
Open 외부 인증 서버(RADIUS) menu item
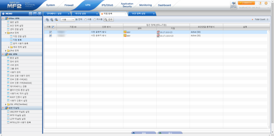click(x=21, y=83)
